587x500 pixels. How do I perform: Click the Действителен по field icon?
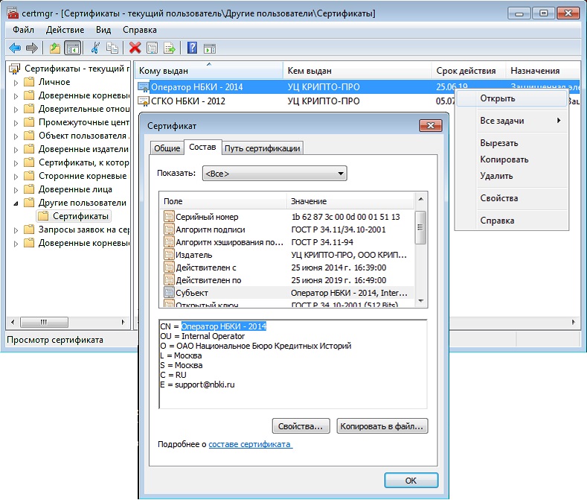point(169,280)
